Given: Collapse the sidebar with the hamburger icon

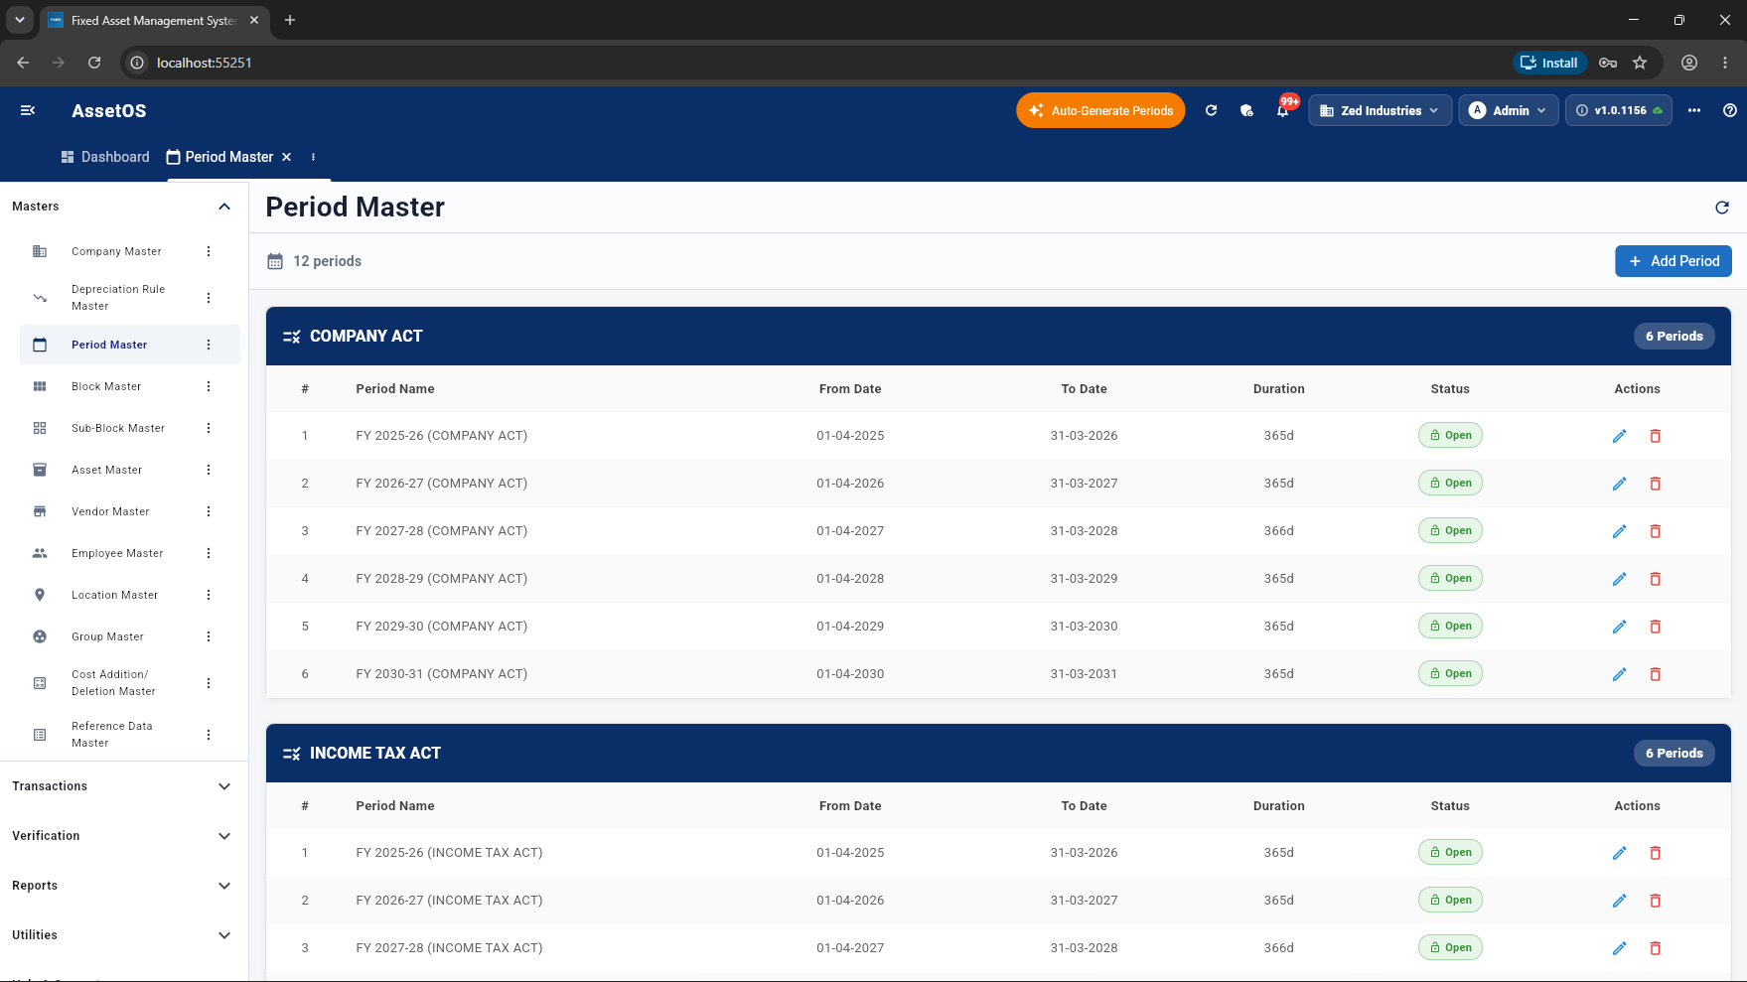Looking at the screenshot, I should tap(28, 110).
